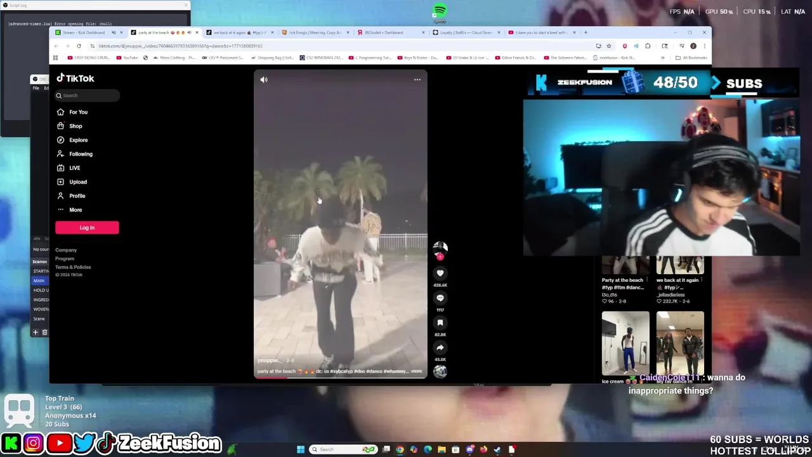
Task: Expand the More menu in sidebar
Action: coord(70,209)
